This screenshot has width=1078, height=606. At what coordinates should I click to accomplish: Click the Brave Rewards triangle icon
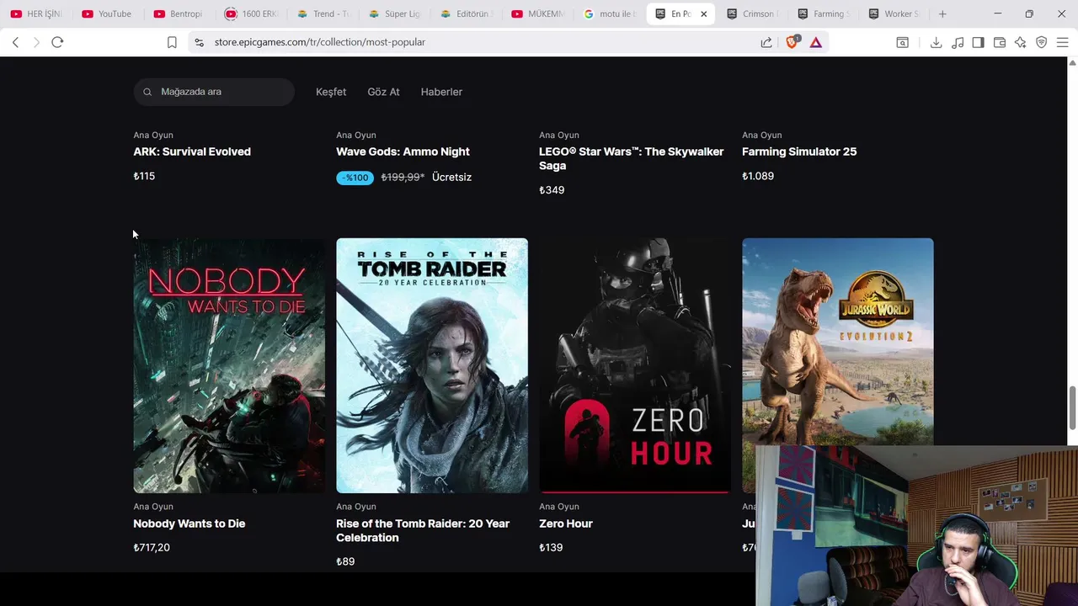[816, 42]
